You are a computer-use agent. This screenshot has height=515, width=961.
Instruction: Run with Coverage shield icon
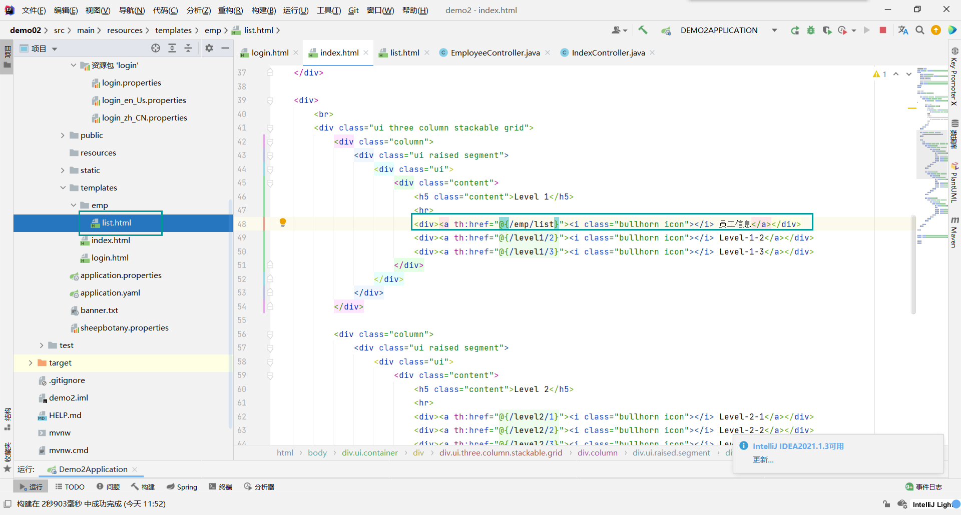click(x=827, y=30)
